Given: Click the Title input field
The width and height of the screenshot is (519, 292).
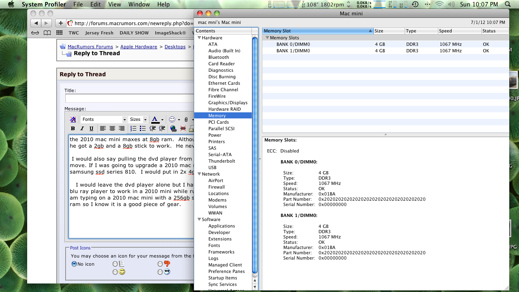Looking at the screenshot, I should coord(130,98).
